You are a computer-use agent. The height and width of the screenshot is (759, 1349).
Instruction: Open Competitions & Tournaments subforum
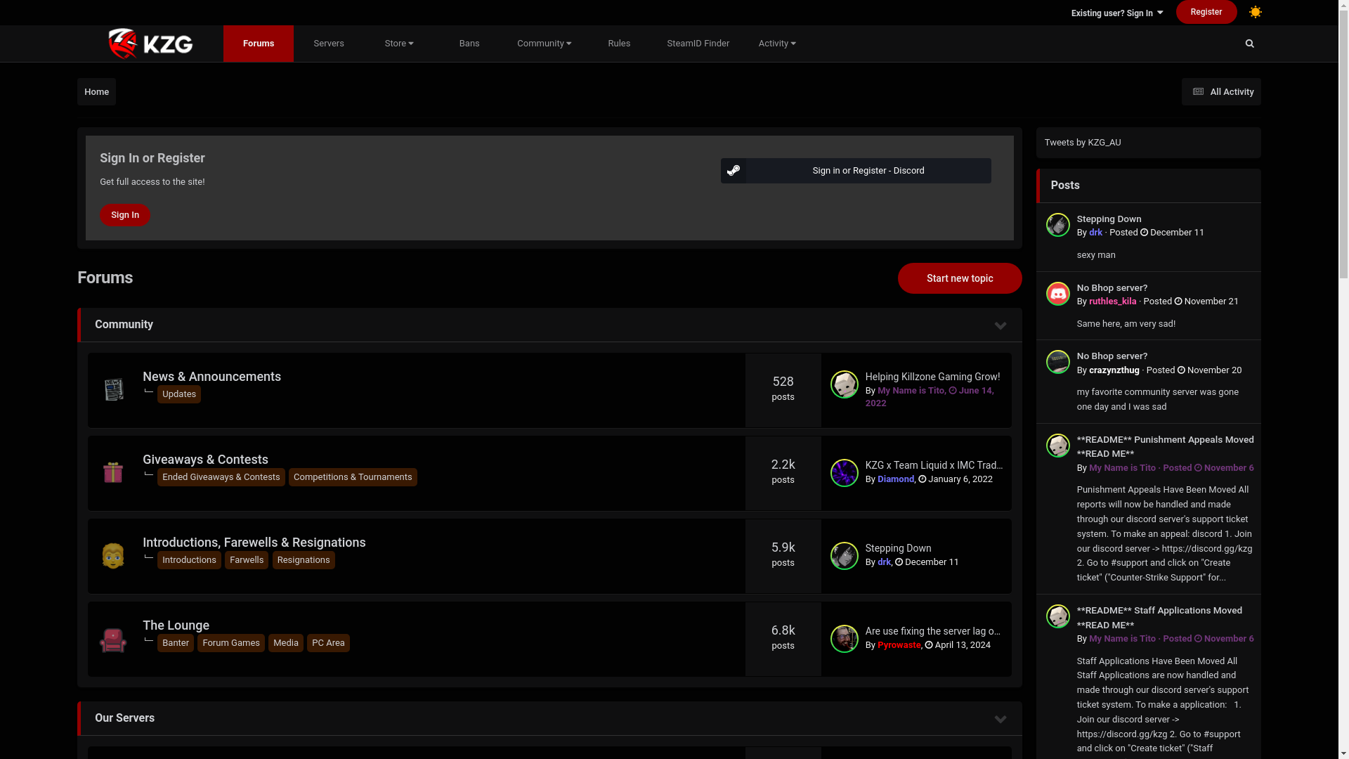[x=353, y=477]
